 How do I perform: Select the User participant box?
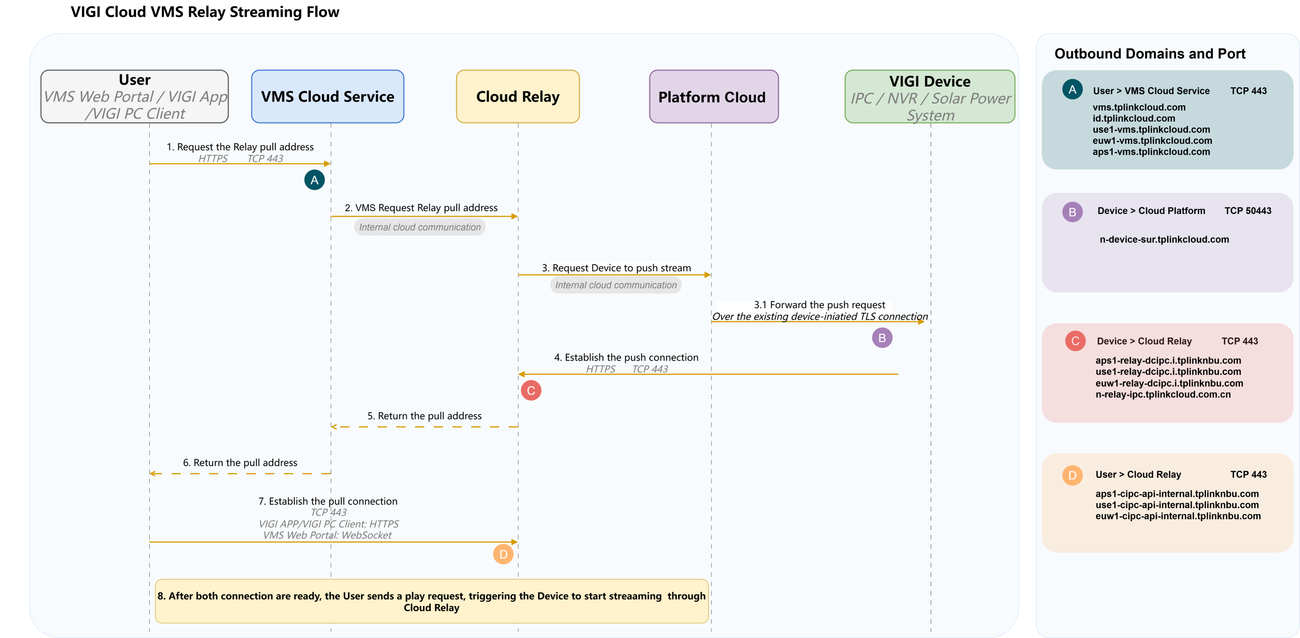point(135,96)
